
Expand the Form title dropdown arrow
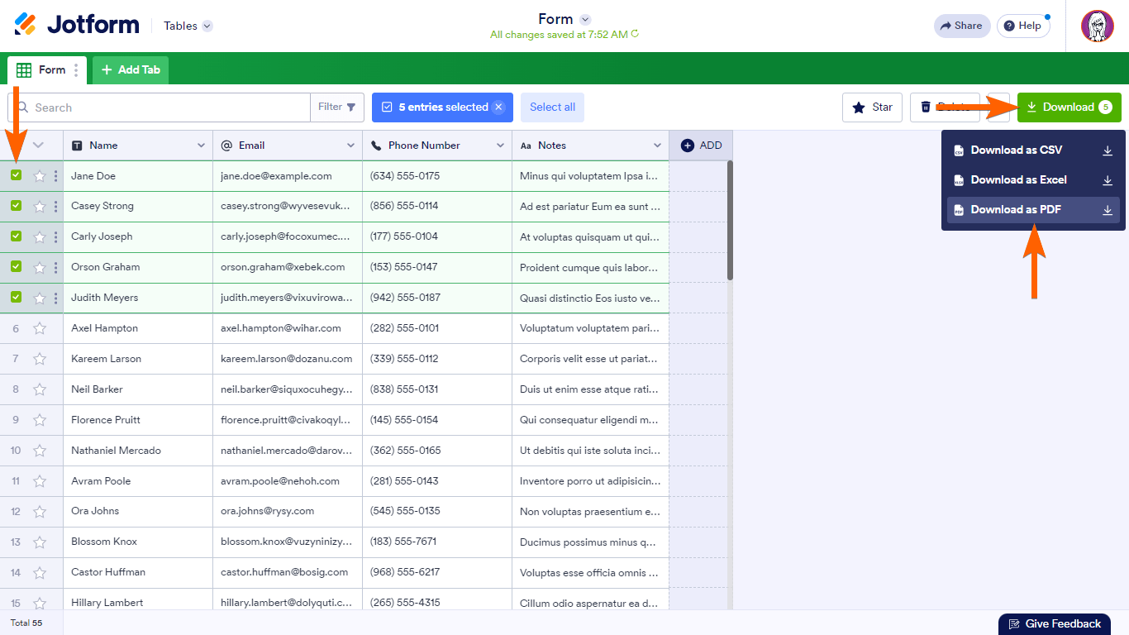point(585,19)
